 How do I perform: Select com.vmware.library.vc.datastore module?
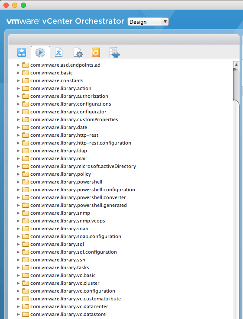point(68,314)
